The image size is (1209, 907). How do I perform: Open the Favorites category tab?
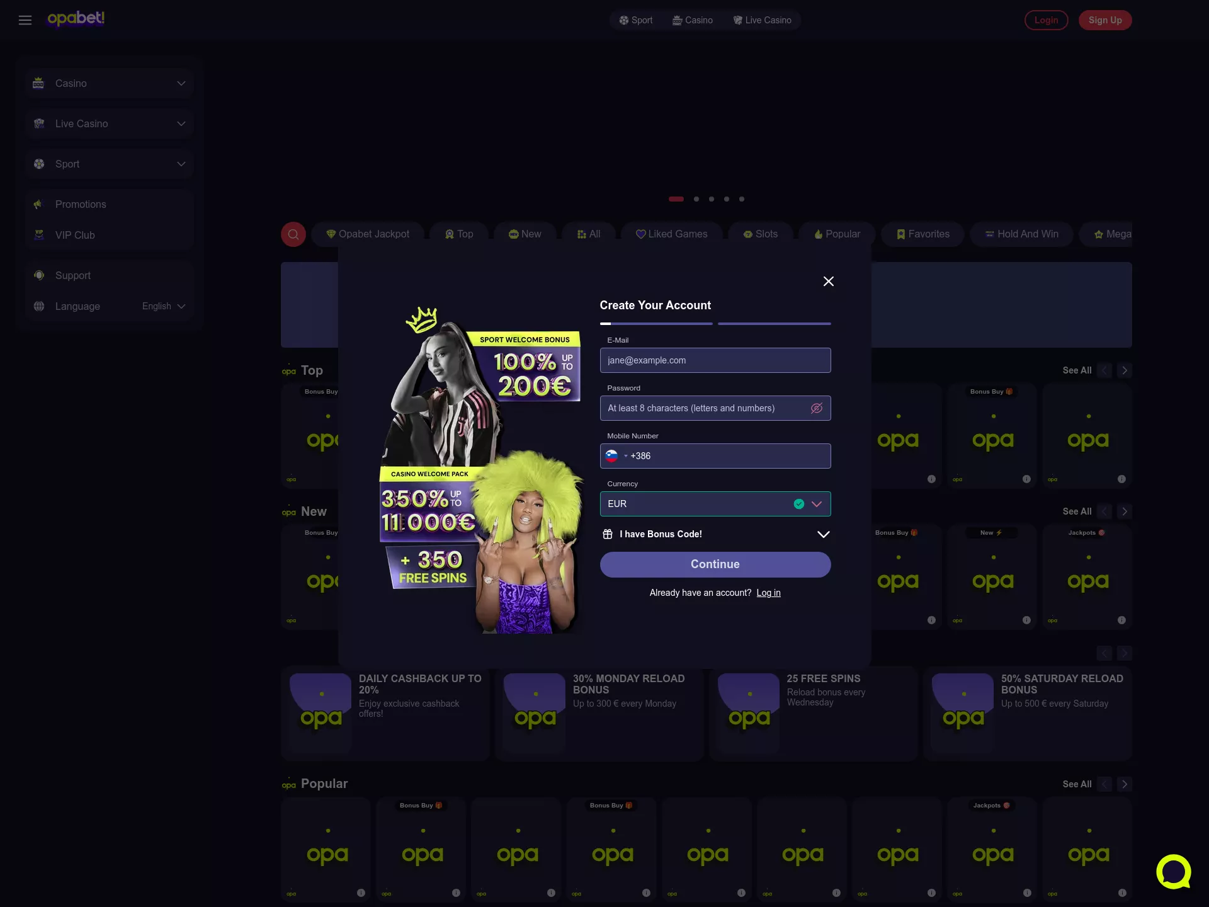point(922,234)
